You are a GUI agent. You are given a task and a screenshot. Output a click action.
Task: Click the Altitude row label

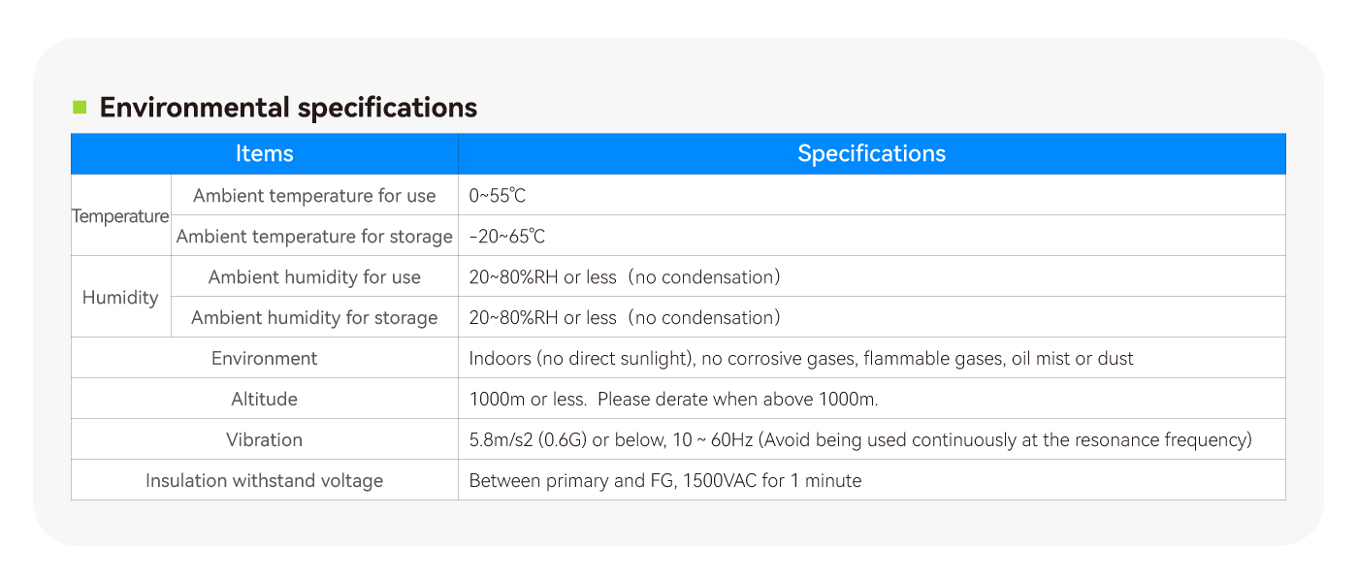(265, 399)
